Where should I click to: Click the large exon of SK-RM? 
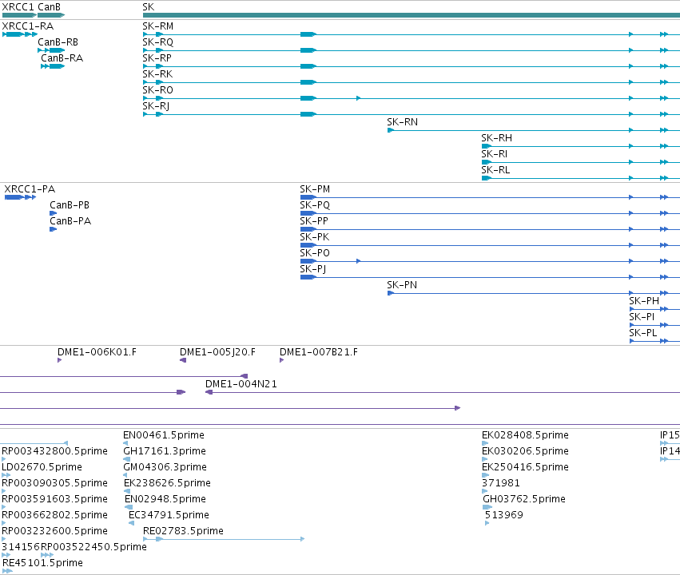308,34
